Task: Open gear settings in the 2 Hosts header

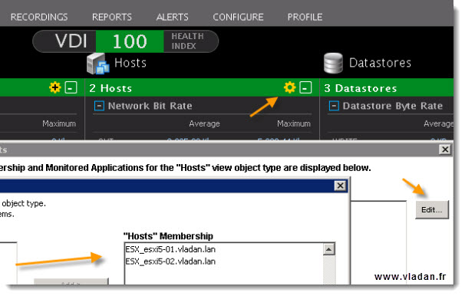Action: pos(289,87)
